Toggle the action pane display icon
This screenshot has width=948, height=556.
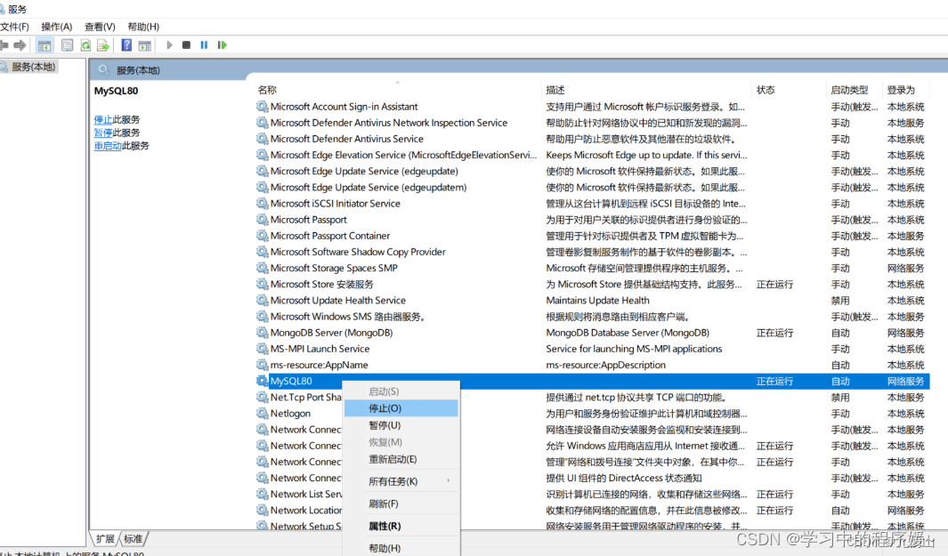pyautogui.click(x=144, y=43)
